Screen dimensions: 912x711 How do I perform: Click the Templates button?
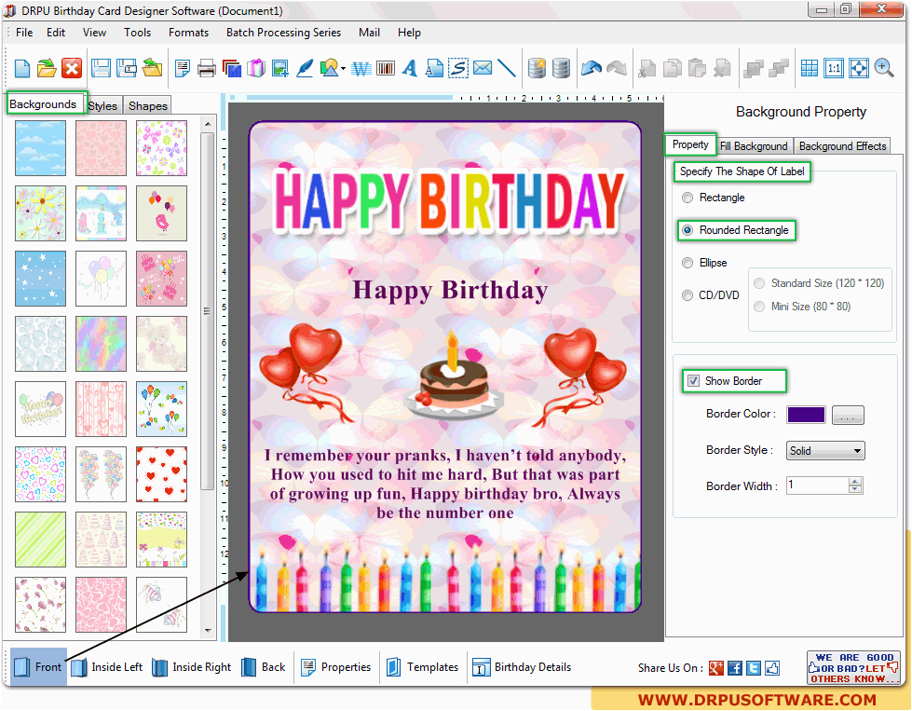pos(422,667)
